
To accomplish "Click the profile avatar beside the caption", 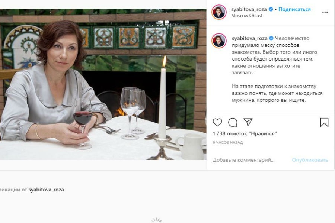I will [x=219, y=41].
